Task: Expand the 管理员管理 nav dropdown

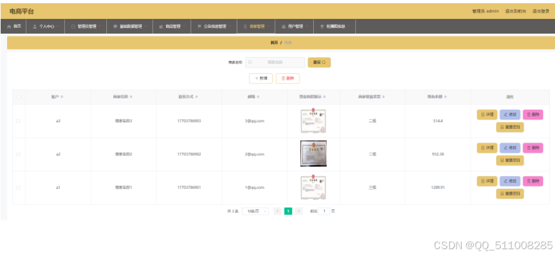Action: pyautogui.click(x=86, y=27)
